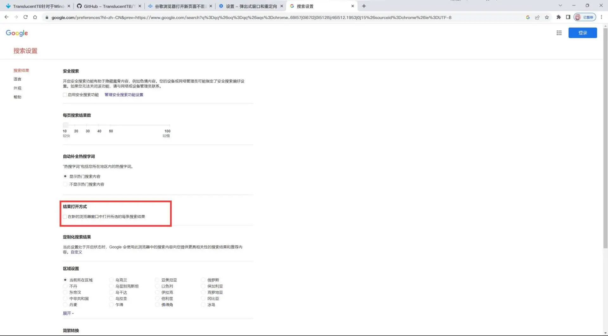Open 管理安全搜索功能设置 link

coord(124,95)
